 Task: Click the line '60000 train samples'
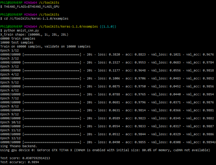click(18, 38)
